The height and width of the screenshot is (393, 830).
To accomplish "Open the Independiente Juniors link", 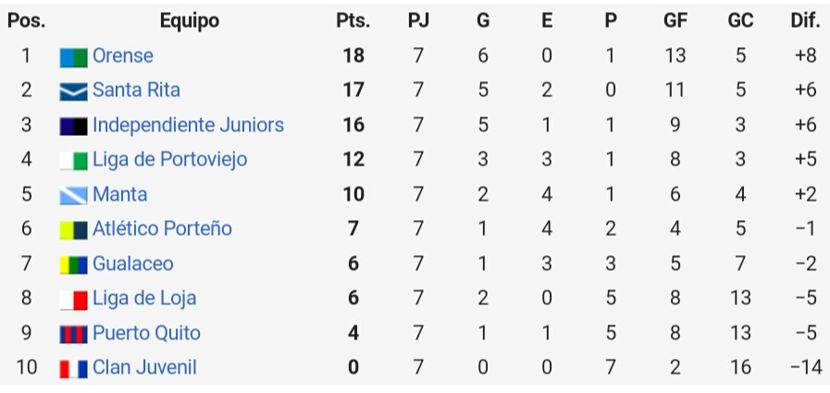I will [x=188, y=125].
